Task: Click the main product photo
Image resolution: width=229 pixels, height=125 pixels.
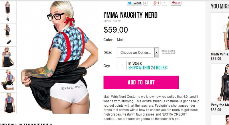Action: pos(58,57)
